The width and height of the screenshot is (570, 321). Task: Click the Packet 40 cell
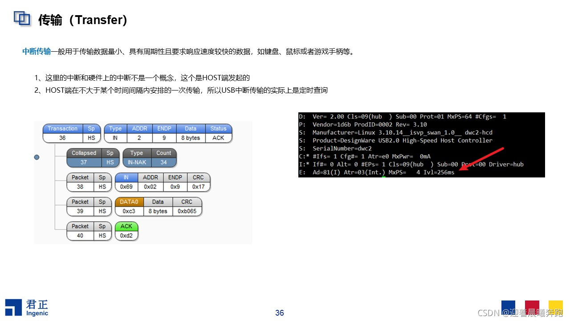click(80, 231)
